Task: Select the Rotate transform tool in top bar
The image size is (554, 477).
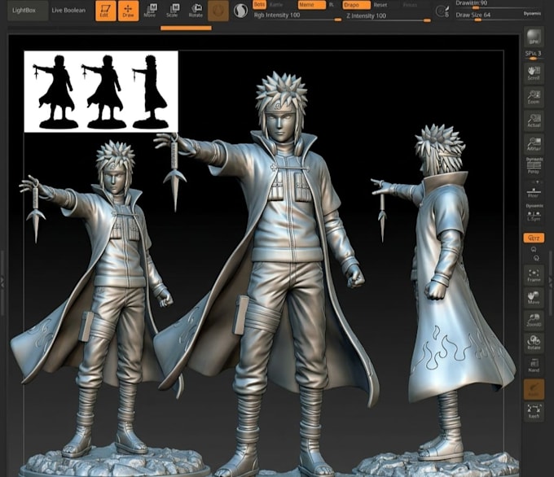Action: click(196, 11)
